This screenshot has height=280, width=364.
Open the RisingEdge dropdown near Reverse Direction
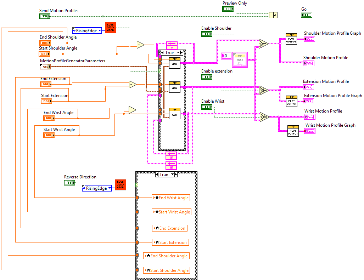[97, 188]
